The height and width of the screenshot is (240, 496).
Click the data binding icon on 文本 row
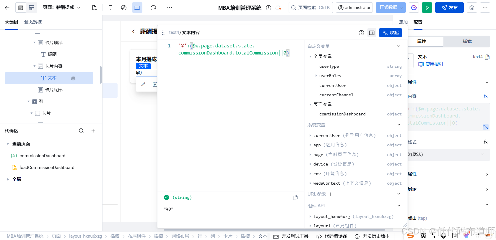point(73,78)
